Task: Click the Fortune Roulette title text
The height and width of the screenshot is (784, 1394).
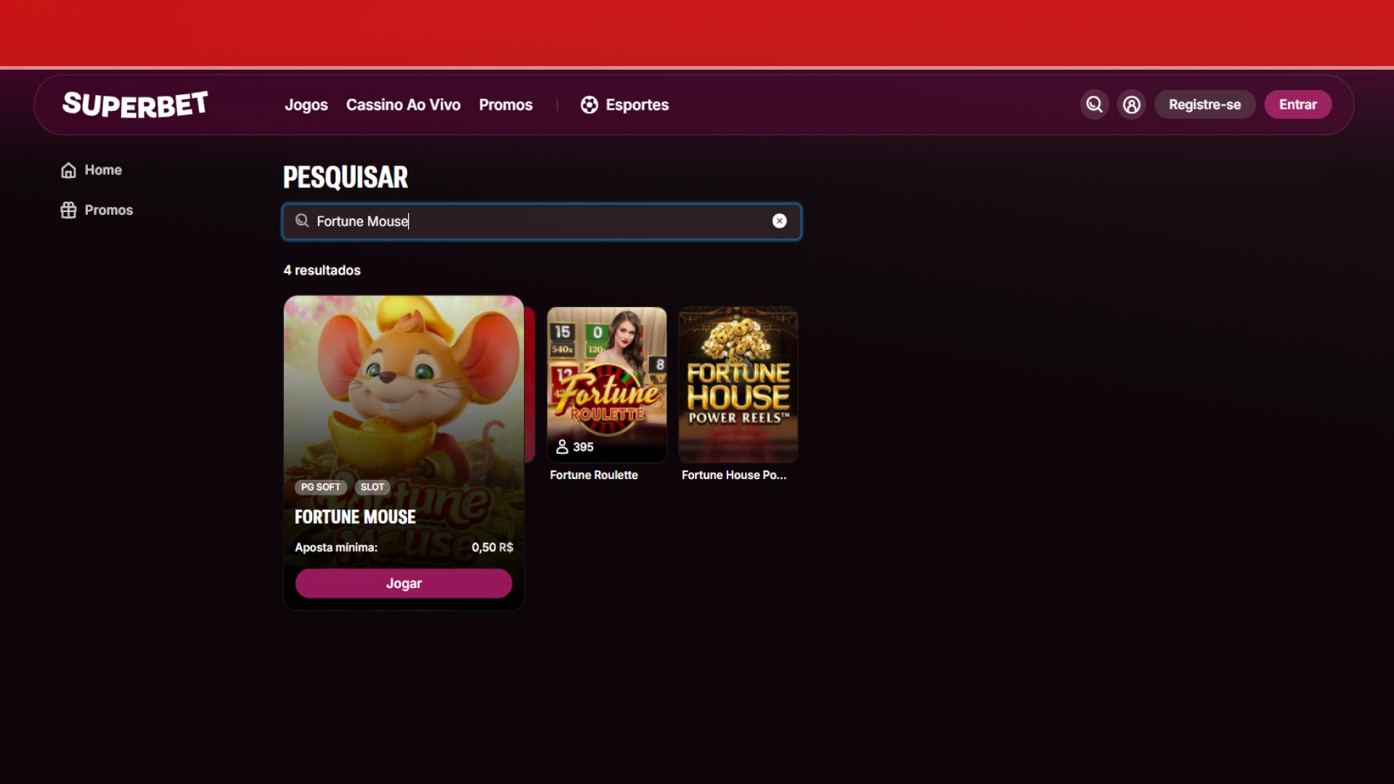Action: coord(594,475)
